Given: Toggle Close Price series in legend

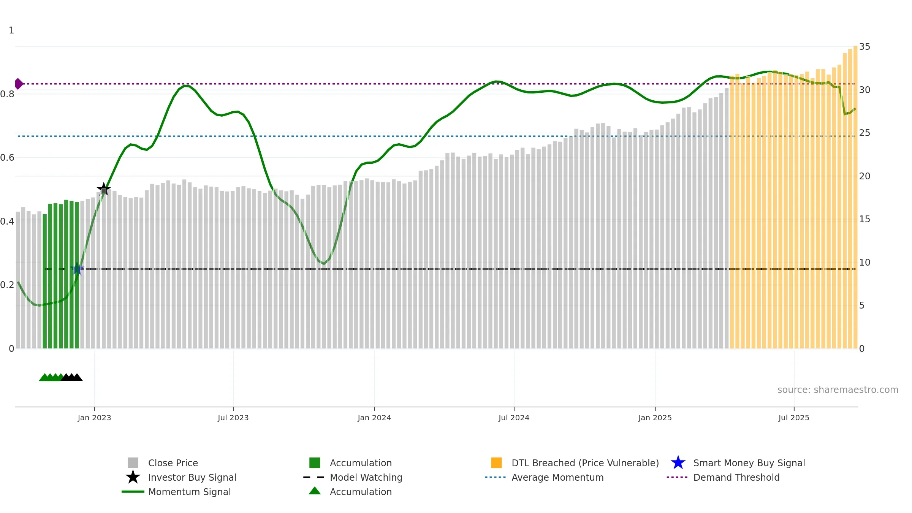Looking at the screenshot, I should [163, 463].
